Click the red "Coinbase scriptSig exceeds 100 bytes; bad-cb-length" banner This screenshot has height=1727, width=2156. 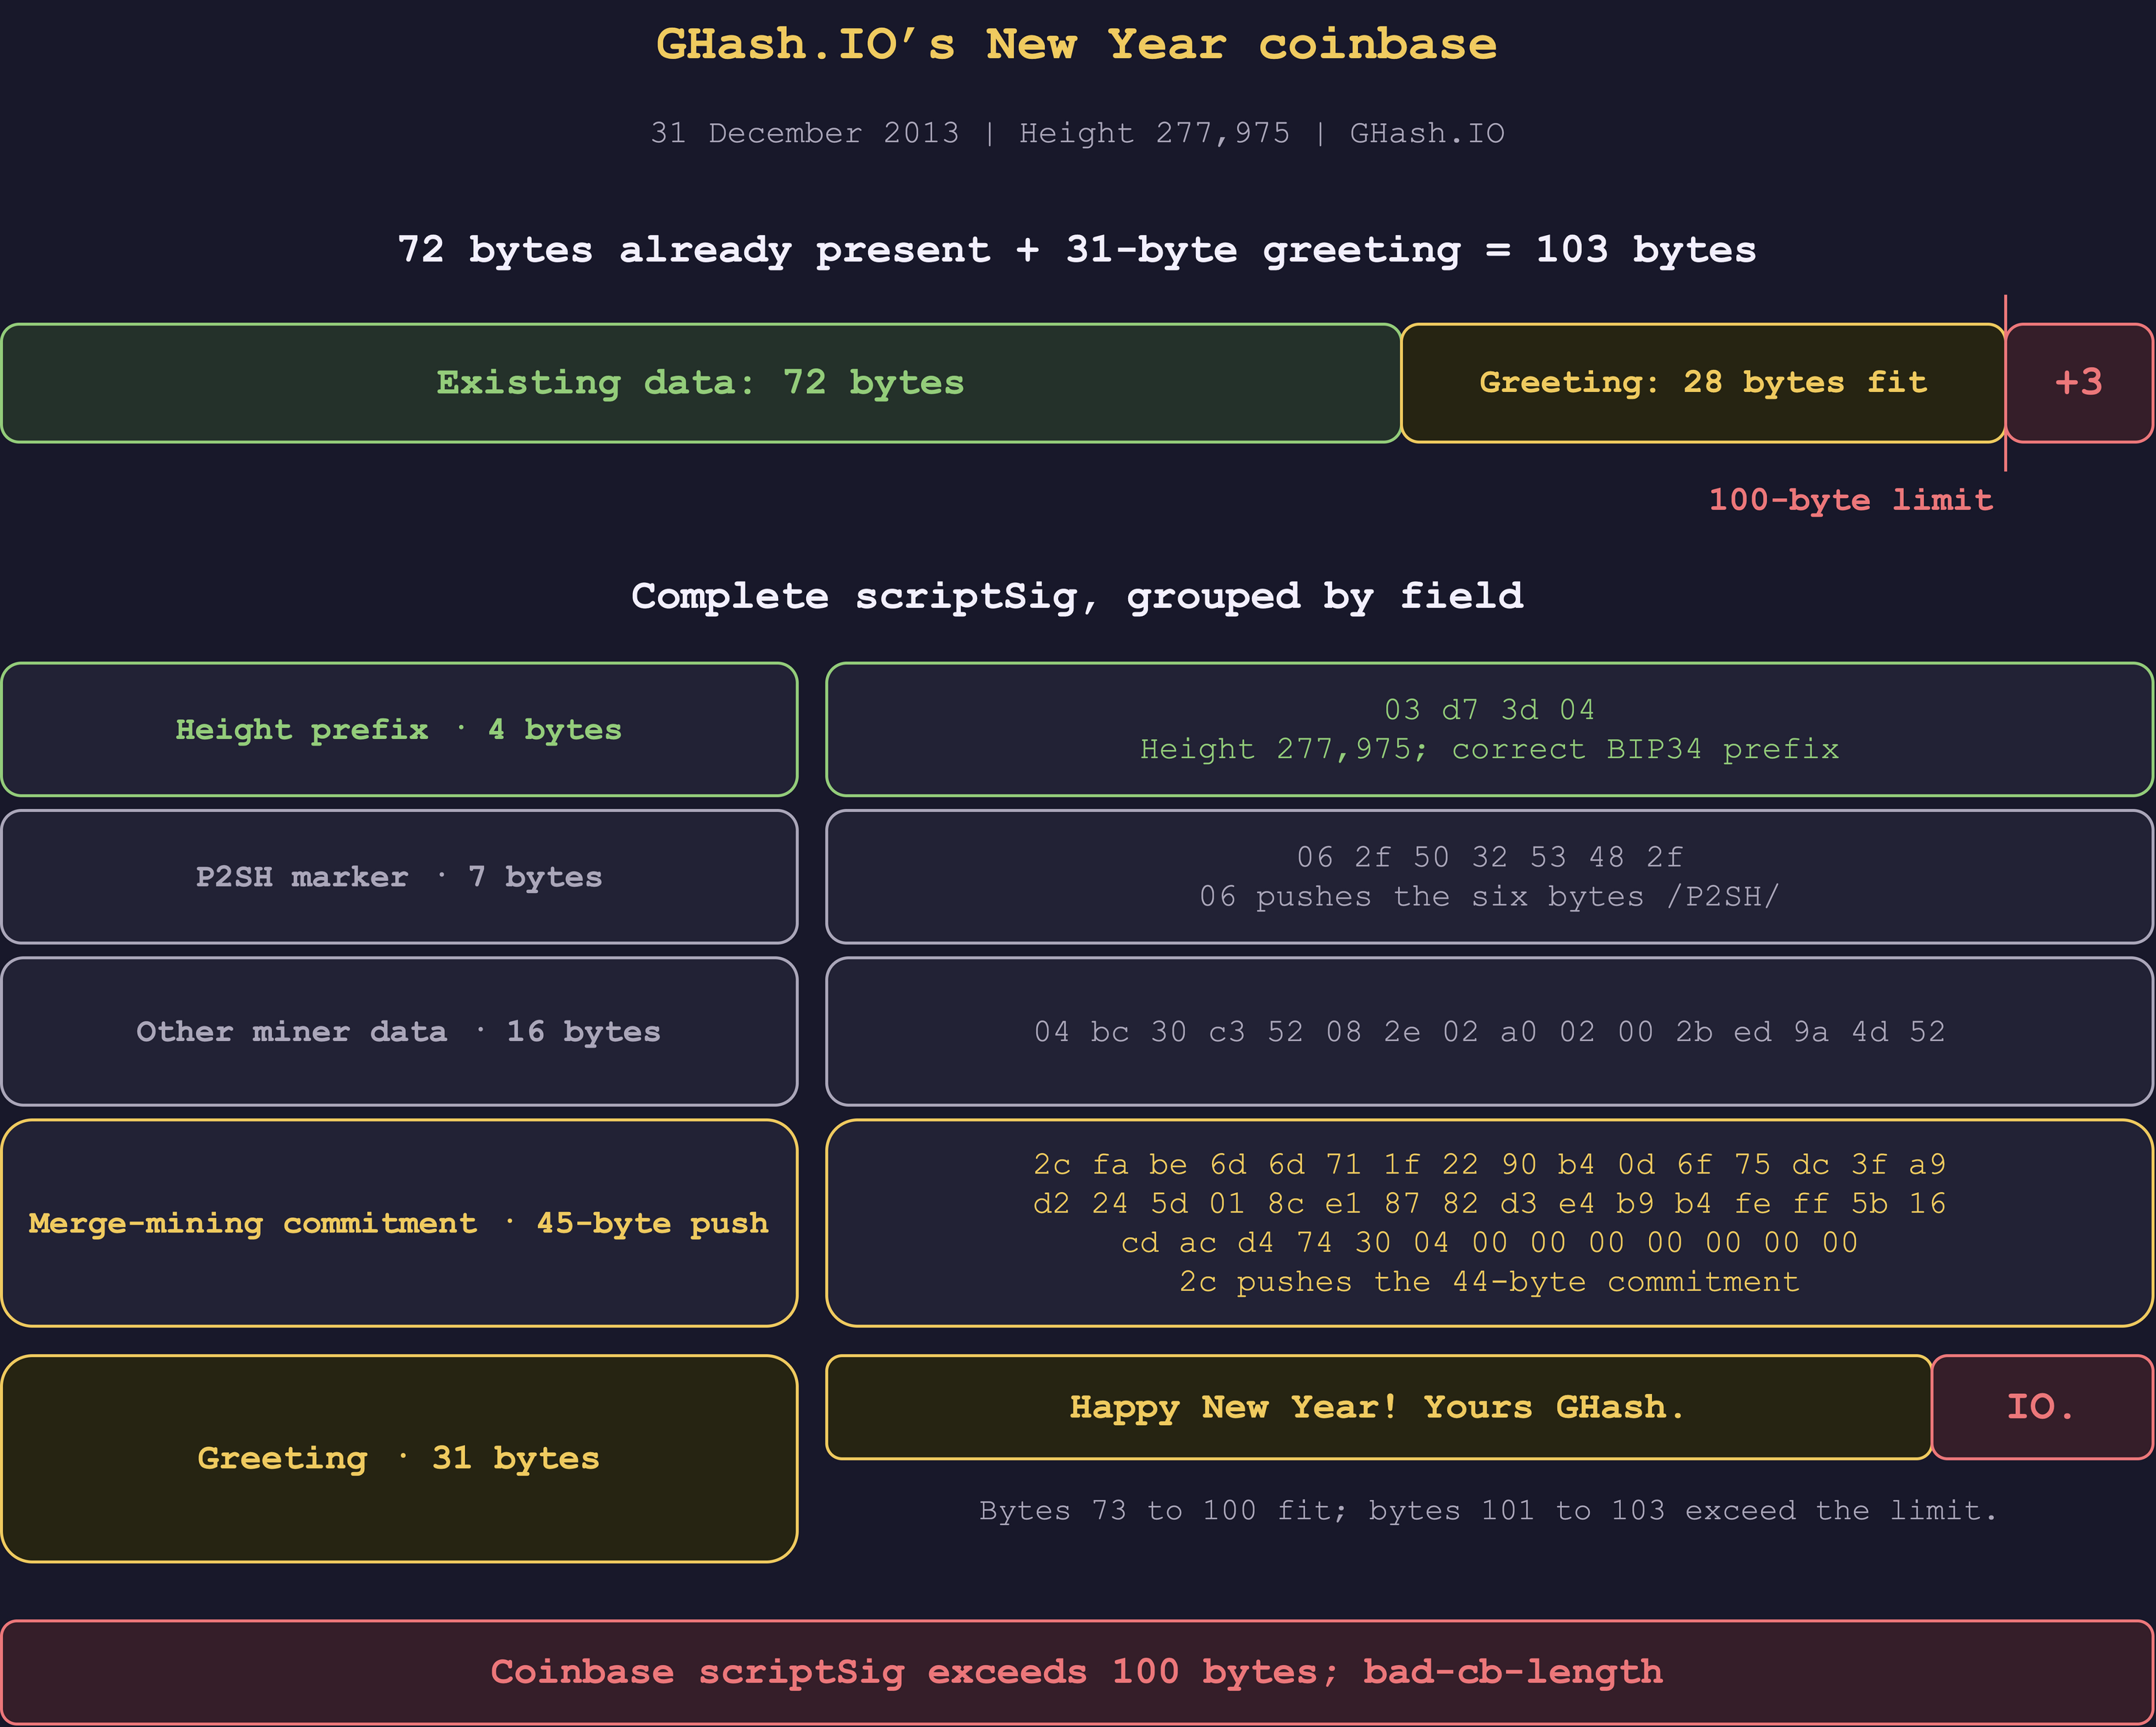pyautogui.click(x=1077, y=1672)
